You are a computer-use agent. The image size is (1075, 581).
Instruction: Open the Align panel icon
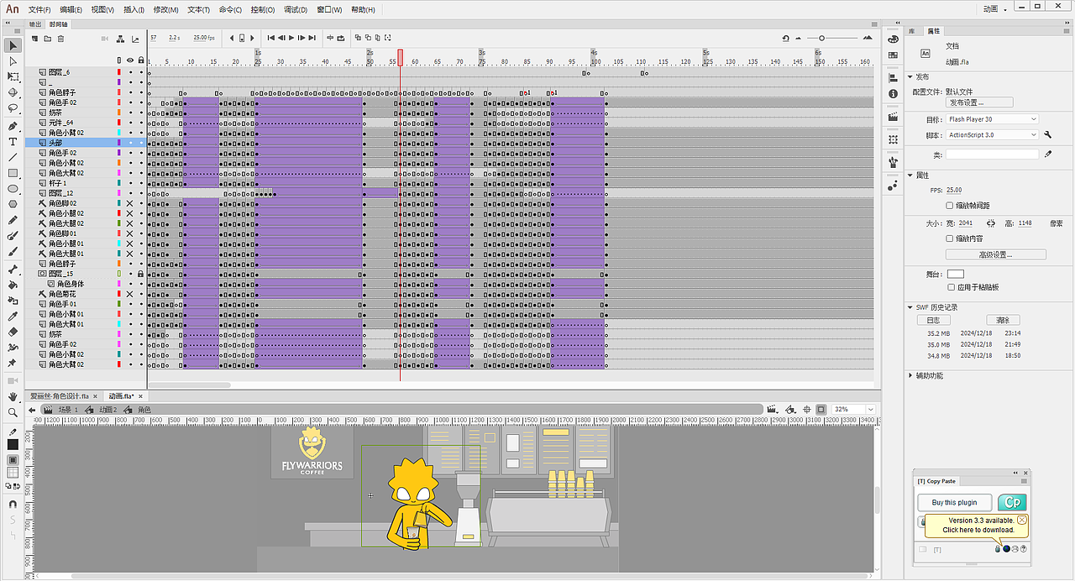coord(893,76)
